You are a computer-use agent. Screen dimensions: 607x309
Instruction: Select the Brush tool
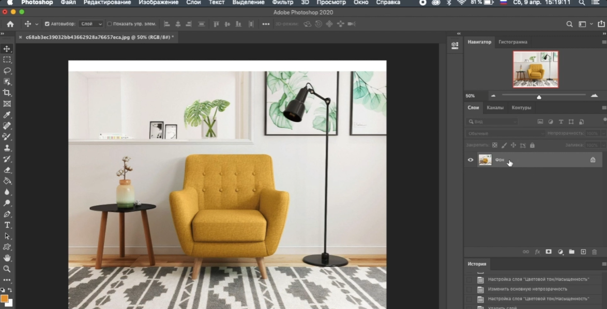point(7,136)
